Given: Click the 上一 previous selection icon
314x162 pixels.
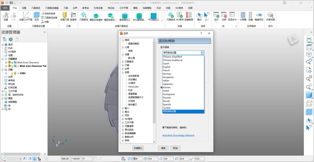Looking at the screenshot, I should (207, 15).
